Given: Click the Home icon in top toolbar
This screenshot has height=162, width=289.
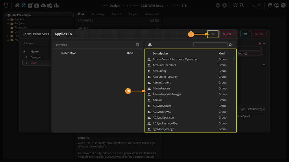Looking at the screenshot, I should click(x=17, y=5).
